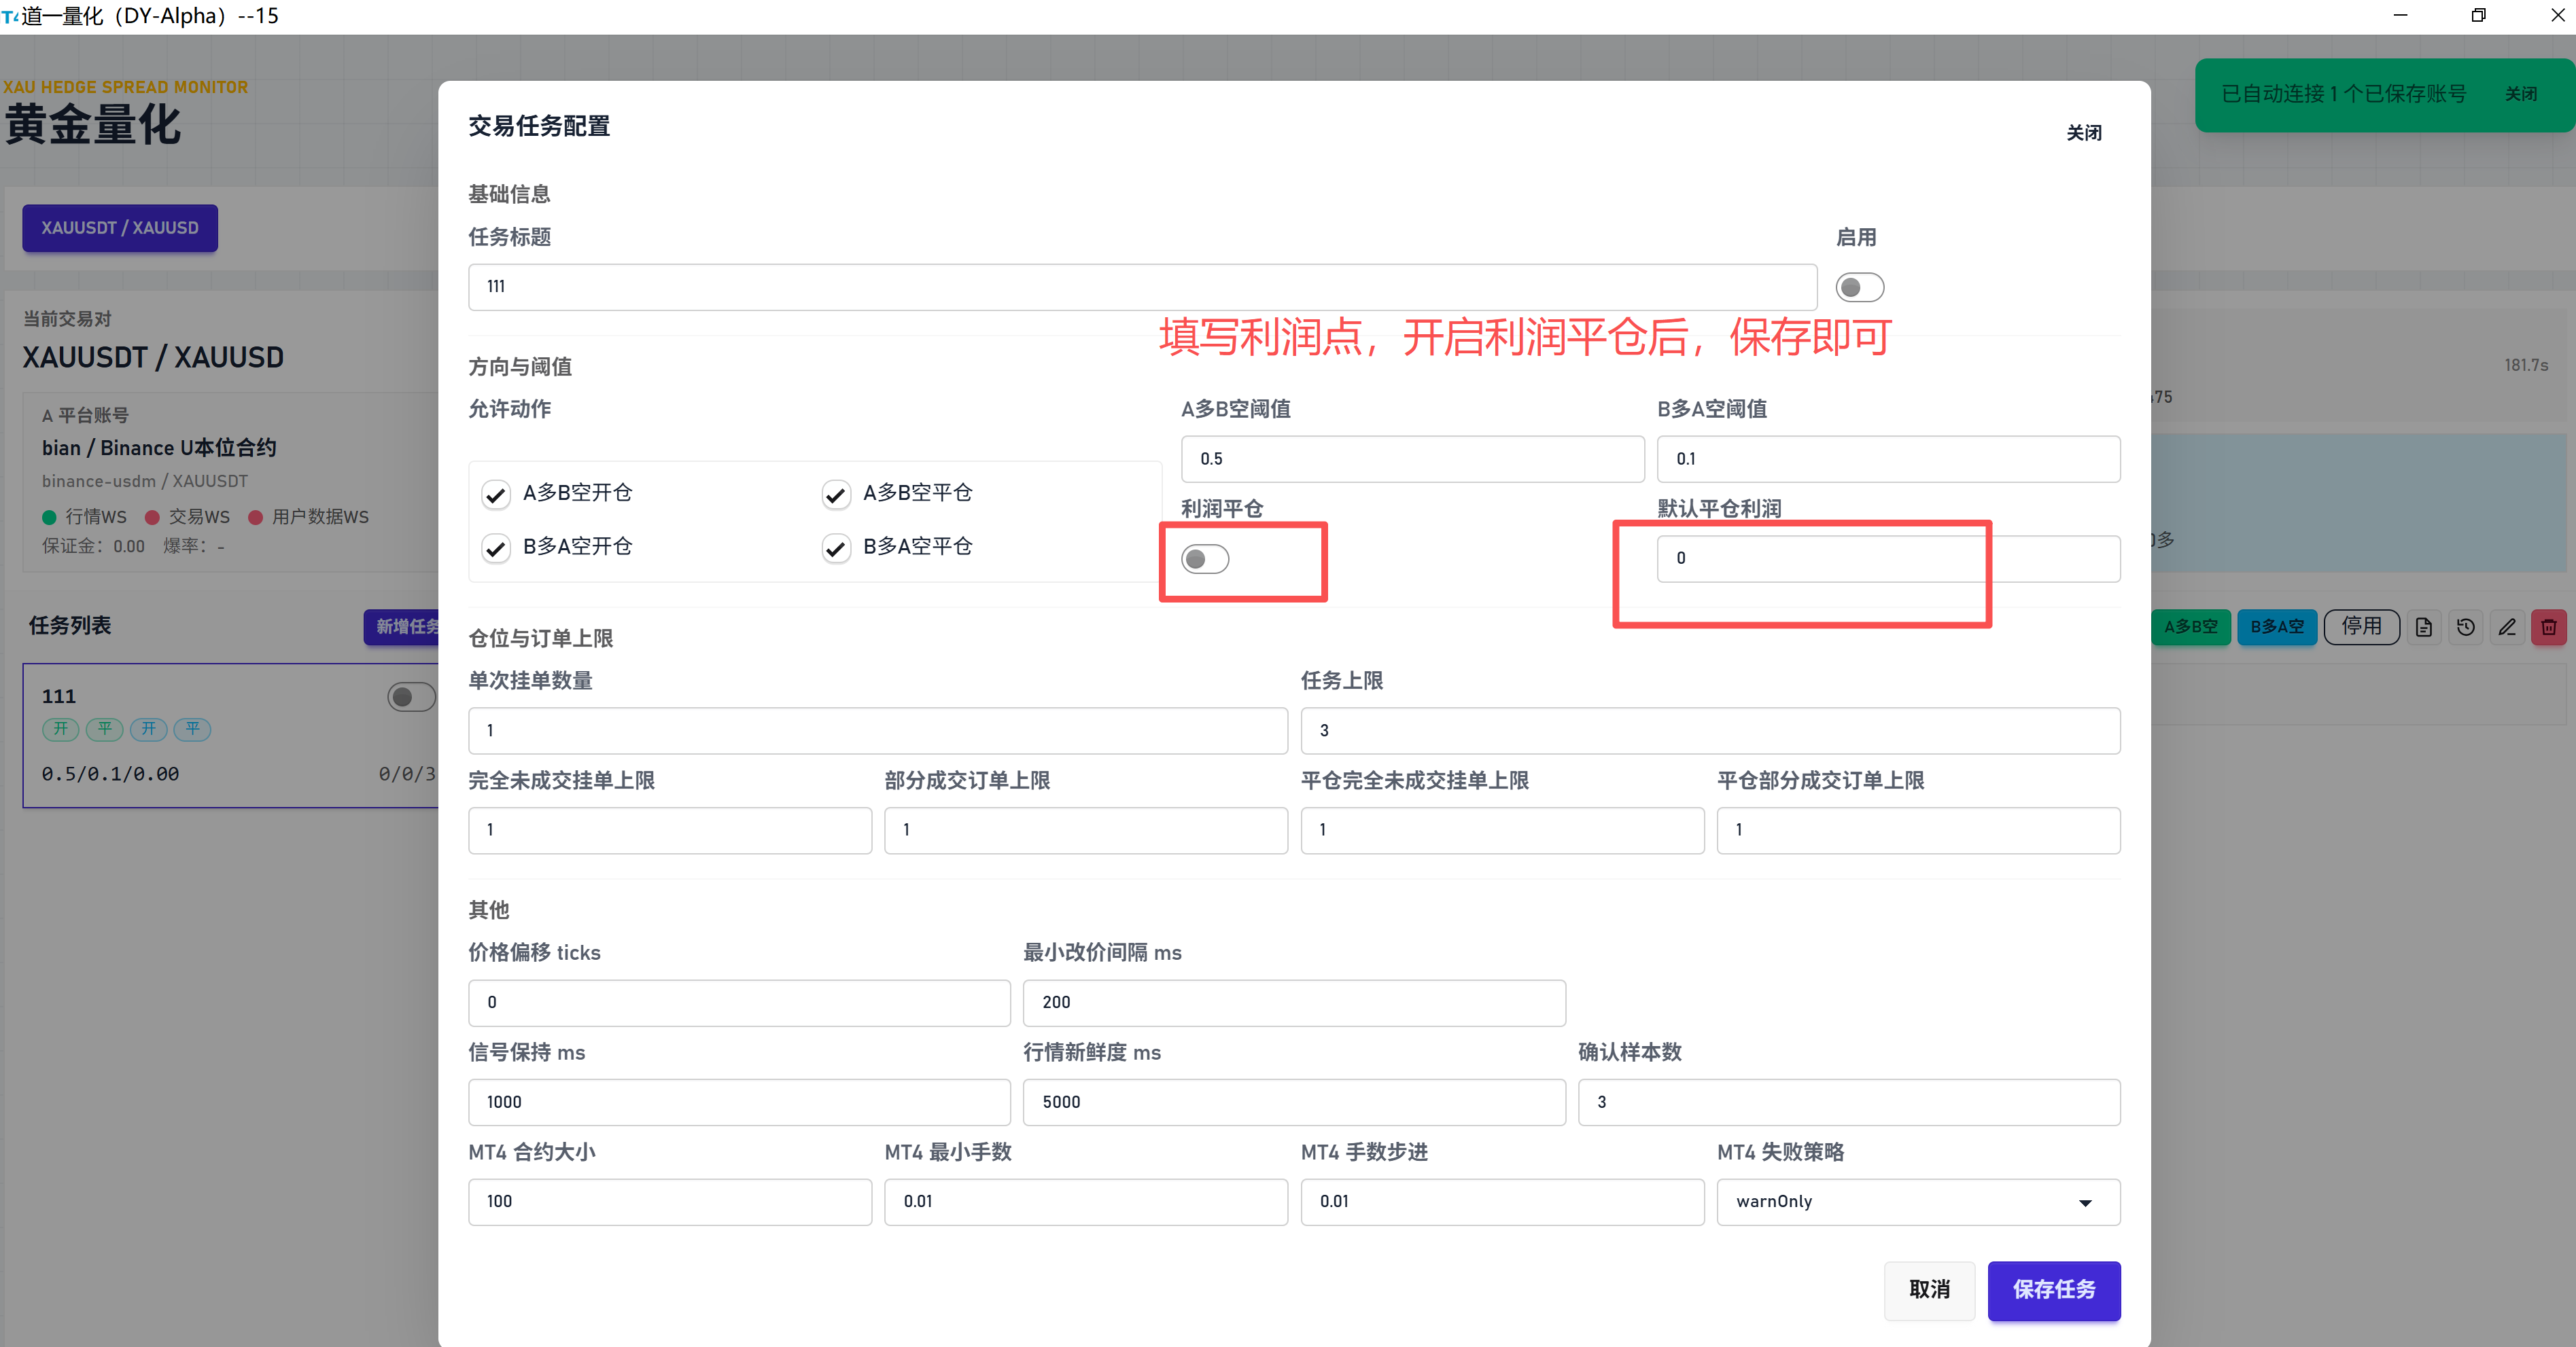Focus the 平仓部分成交订单上限 field
This screenshot has height=1347, width=2576.
tap(1918, 830)
